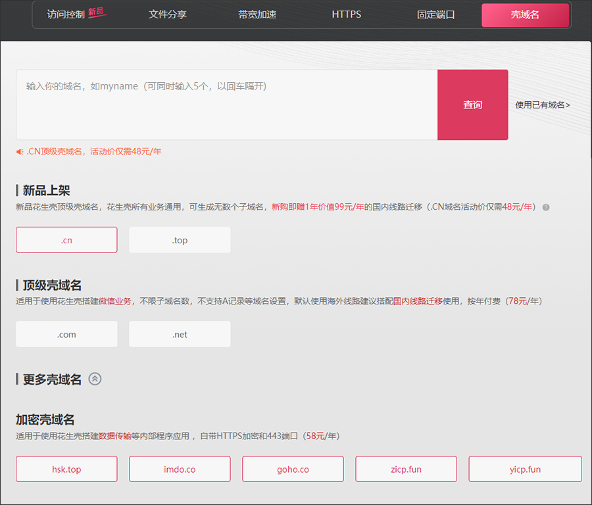The width and height of the screenshot is (592, 505).
Task: Select the .cn domain option
Action: tap(66, 240)
